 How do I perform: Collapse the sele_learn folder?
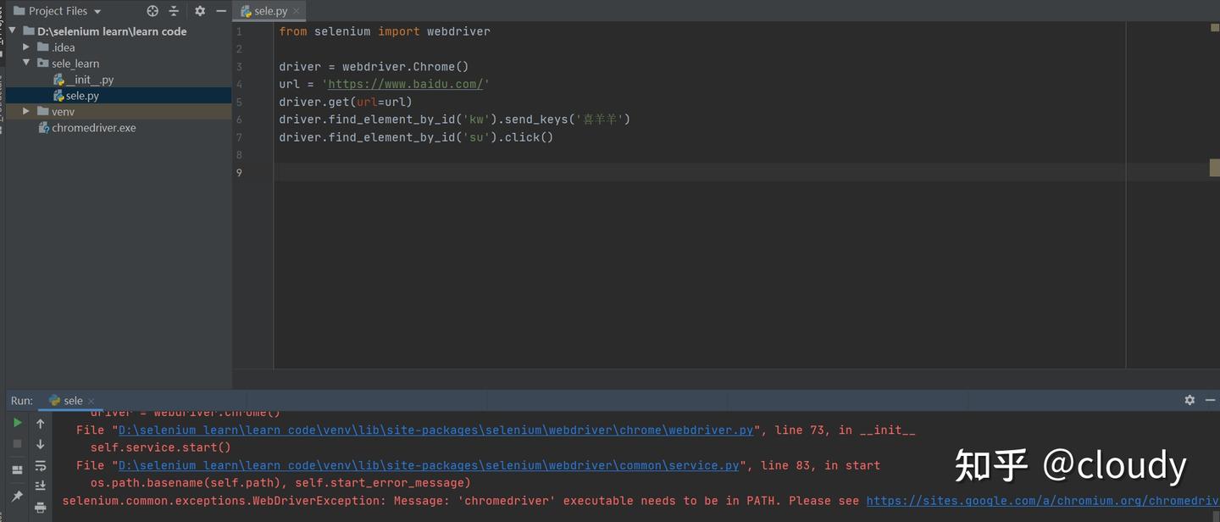tap(26, 64)
